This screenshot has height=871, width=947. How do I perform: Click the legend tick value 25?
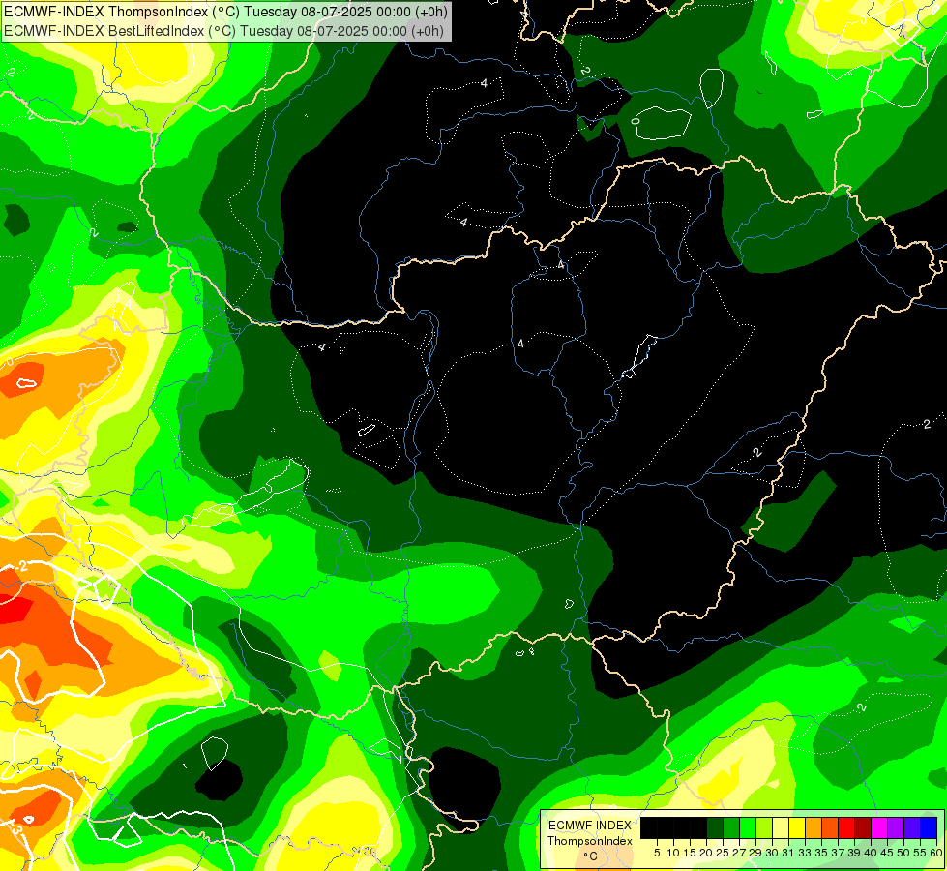[723, 853]
